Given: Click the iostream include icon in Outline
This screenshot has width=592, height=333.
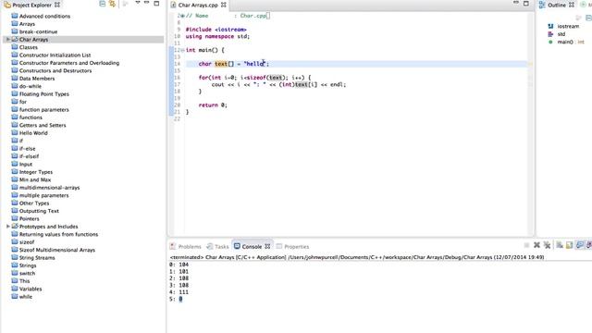Looking at the screenshot, I should point(550,26).
